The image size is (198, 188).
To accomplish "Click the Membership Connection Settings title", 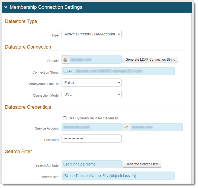I will (46, 7).
